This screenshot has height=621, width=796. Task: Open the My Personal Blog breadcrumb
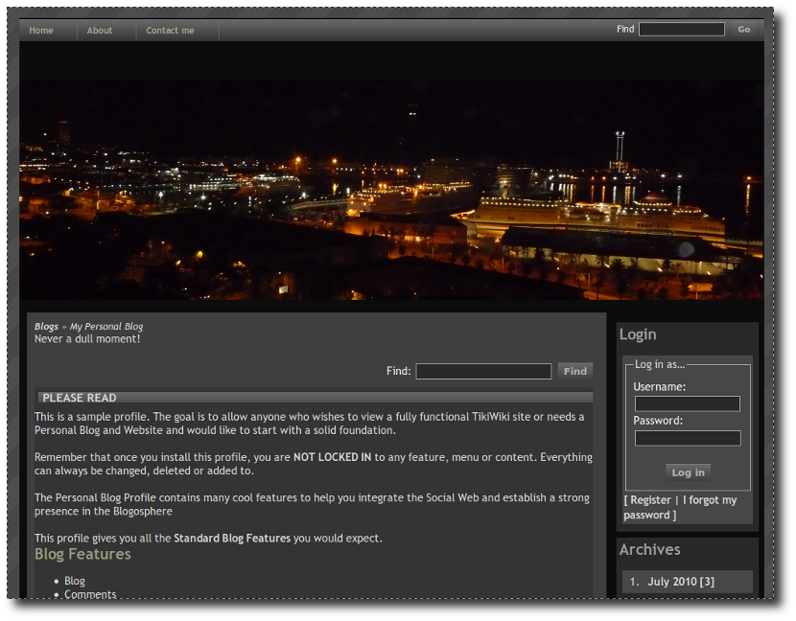[x=106, y=326]
